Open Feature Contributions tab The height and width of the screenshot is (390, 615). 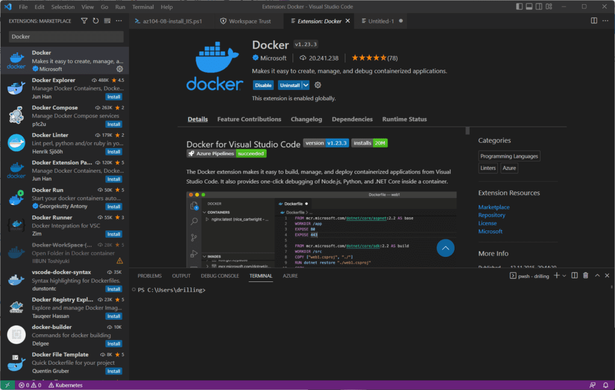249,119
